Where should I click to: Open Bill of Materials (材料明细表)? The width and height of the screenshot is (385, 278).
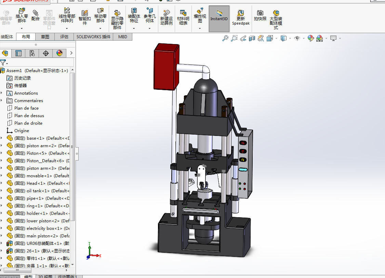tap(183, 17)
